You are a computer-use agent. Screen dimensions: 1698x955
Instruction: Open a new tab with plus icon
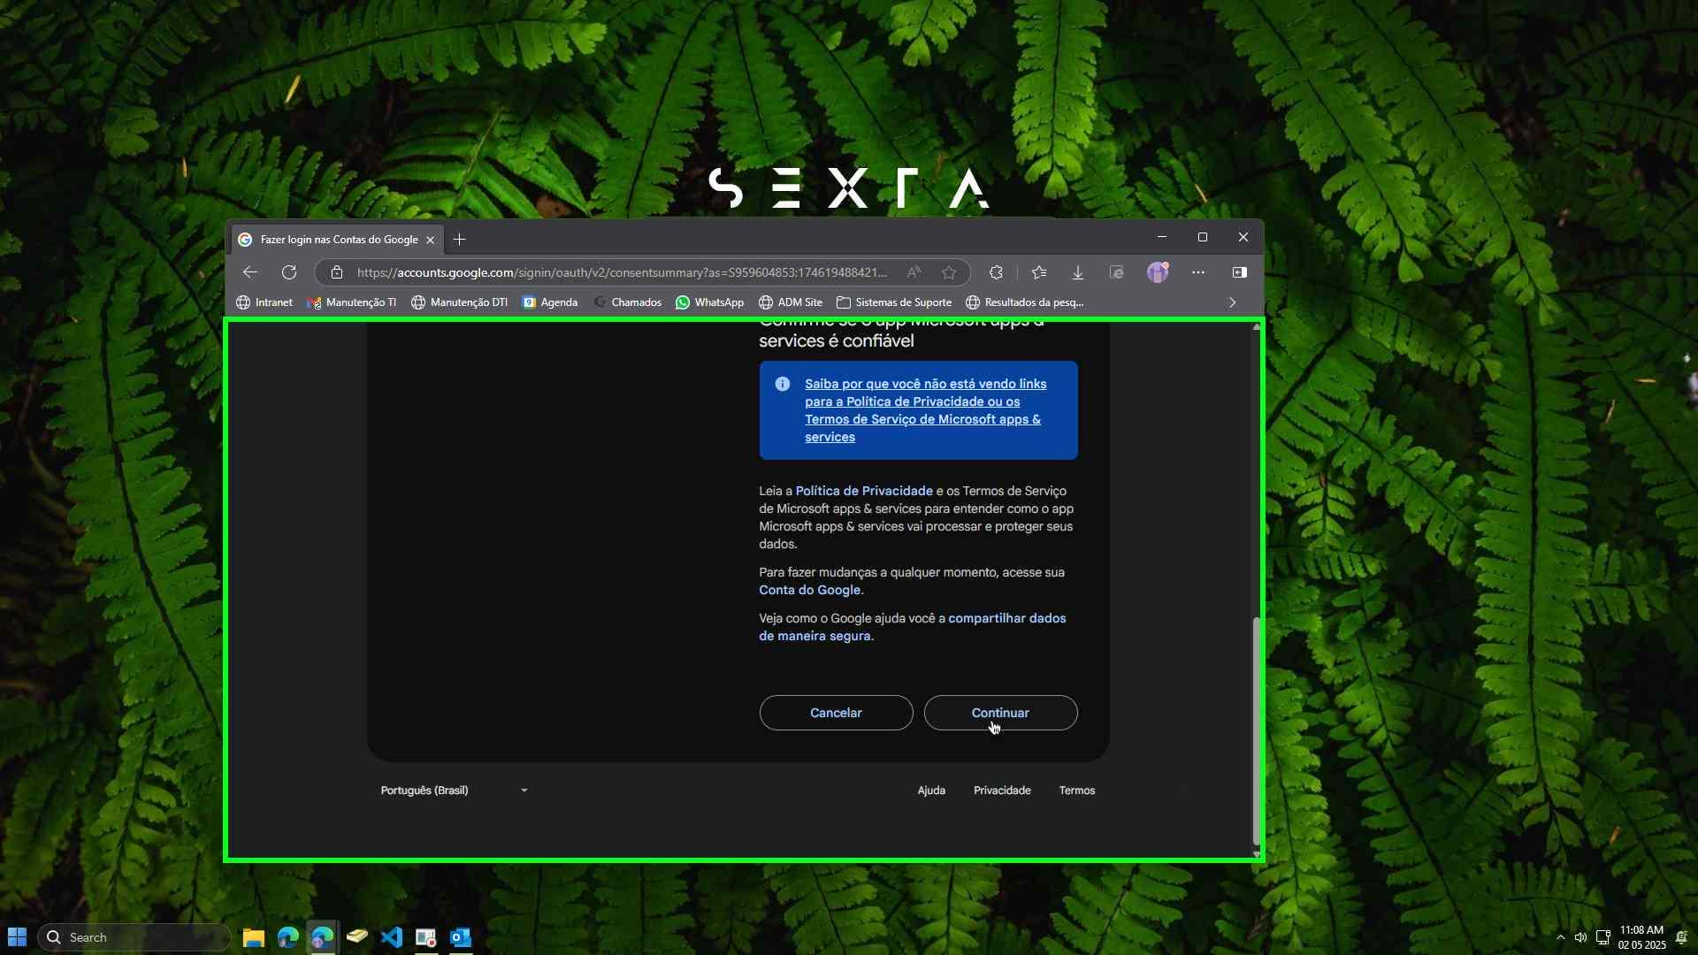[459, 240]
